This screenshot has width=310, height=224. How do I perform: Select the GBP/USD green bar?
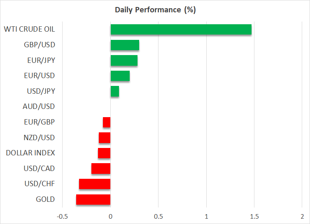[x=125, y=45]
